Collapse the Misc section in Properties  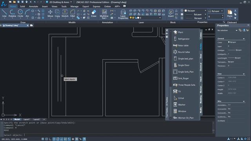(244, 101)
